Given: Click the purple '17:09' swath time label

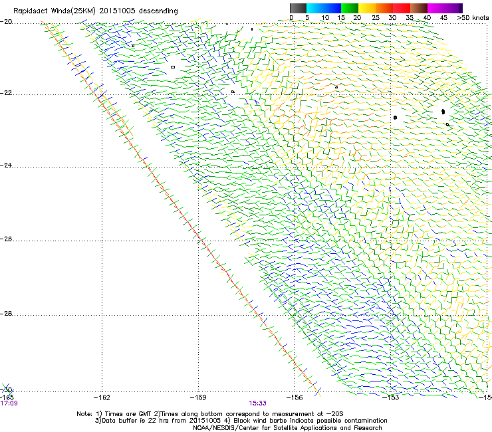Looking at the screenshot, I should (x=9, y=403).
